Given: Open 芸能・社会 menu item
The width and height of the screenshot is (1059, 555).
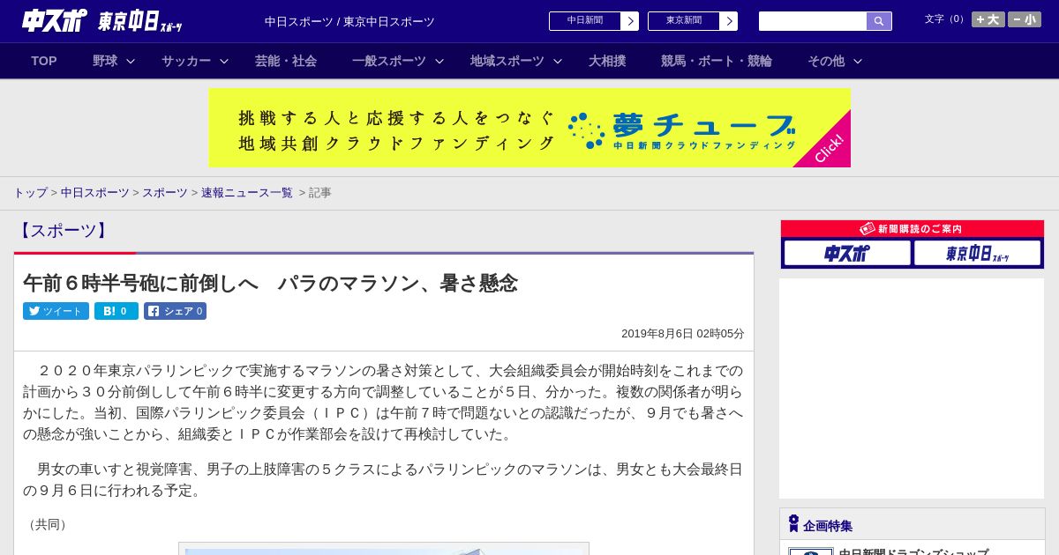Looking at the screenshot, I should click(x=286, y=61).
